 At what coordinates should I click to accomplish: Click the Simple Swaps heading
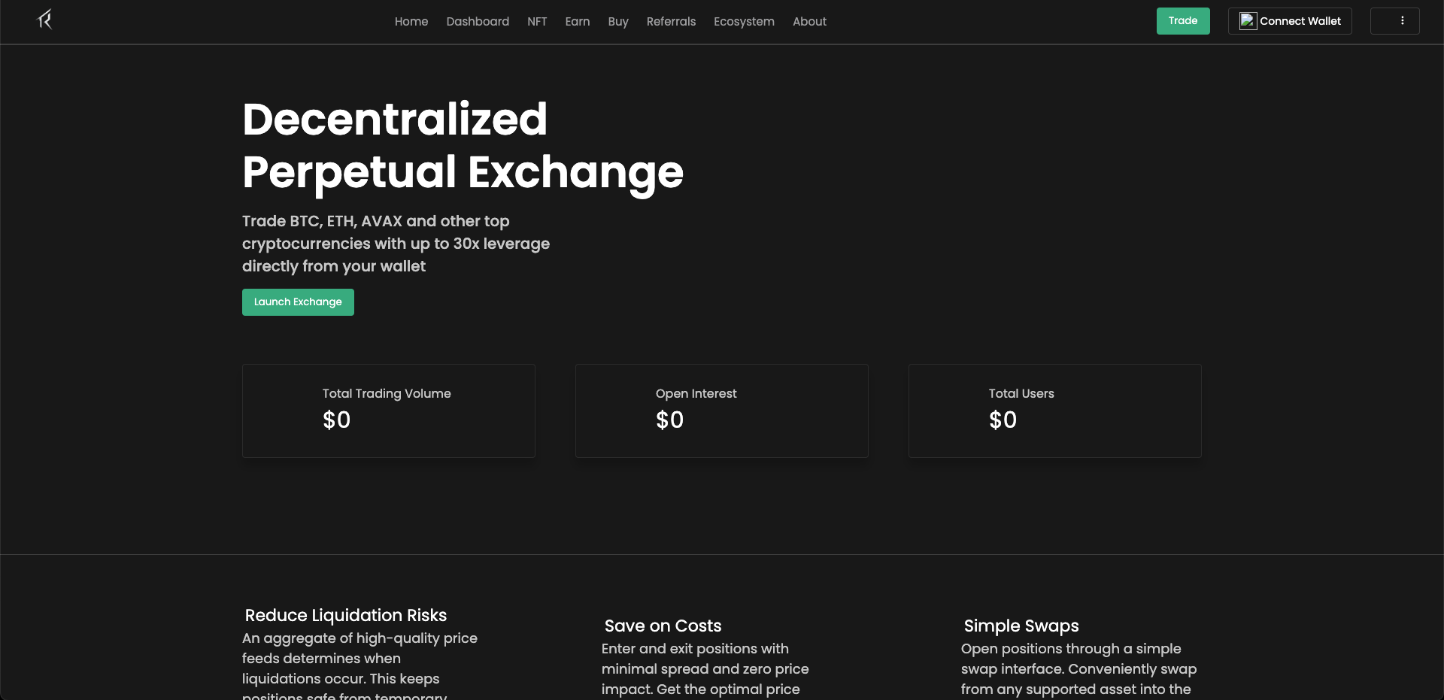tap(1021, 626)
